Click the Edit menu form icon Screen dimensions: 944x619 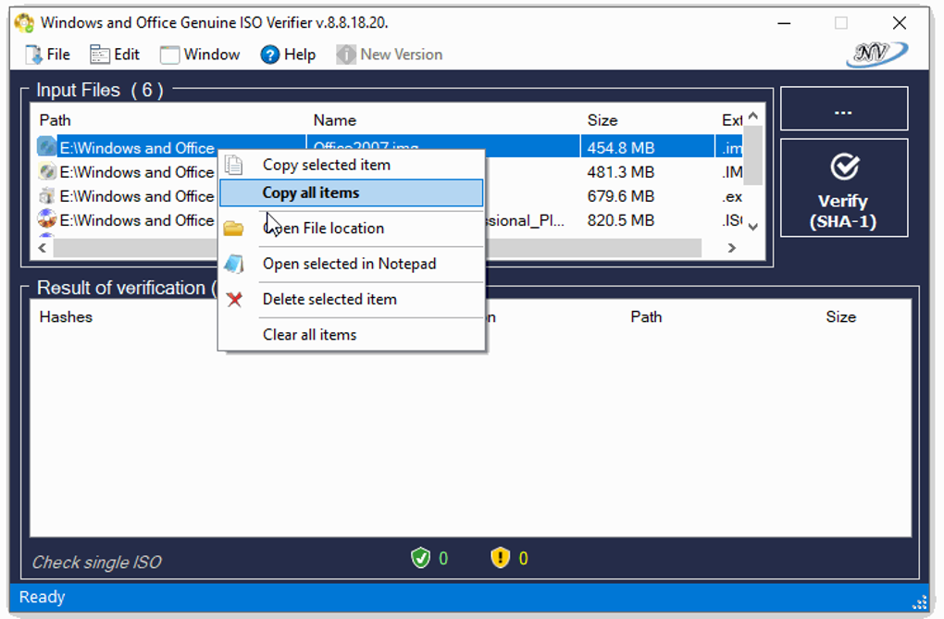[x=100, y=55]
